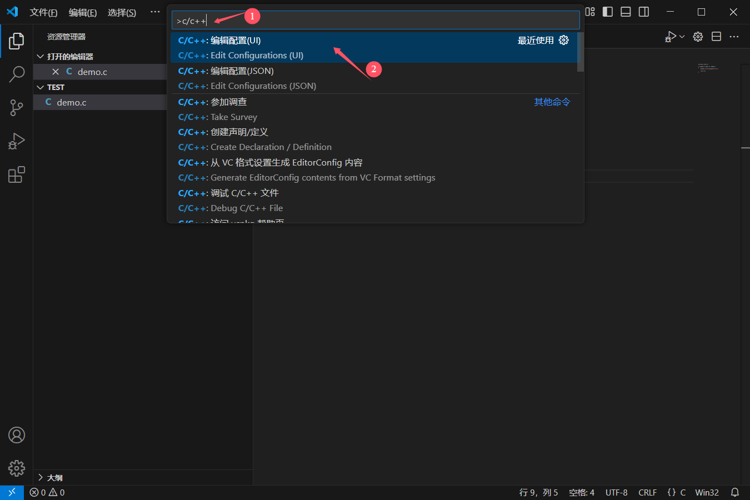Open the Explorer view in activity bar
The width and height of the screenshot is (750, 500).
tap(17, 41)
